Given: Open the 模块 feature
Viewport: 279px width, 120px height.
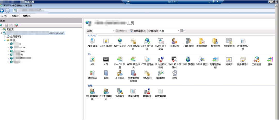Looking at the screenshot, I should pos(270,61).
